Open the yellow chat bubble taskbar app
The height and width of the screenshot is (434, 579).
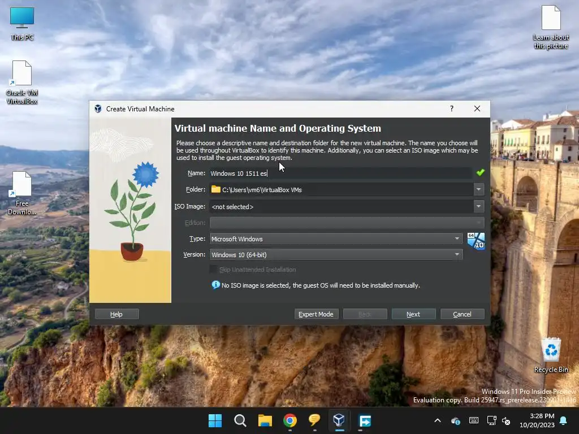click(x=314, y=420)
